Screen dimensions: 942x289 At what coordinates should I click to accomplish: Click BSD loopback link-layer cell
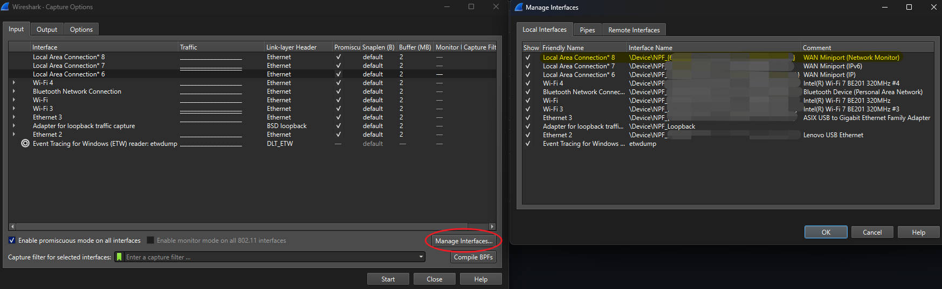[x=286, y=126]
